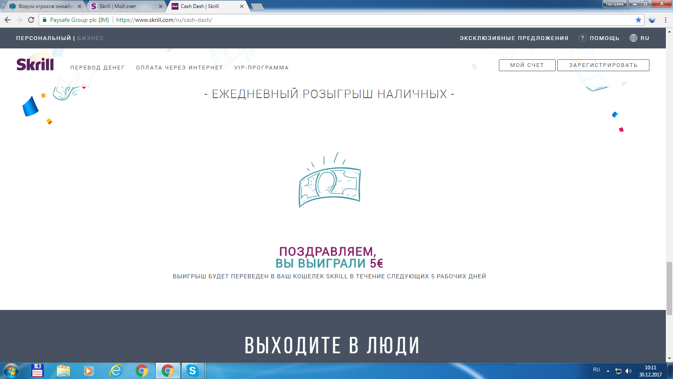Show hidden system tray icons
The image size is (673, 379).
click(x=608, y=371)
